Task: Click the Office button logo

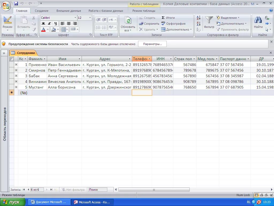Action: click(x=6, y=6)
